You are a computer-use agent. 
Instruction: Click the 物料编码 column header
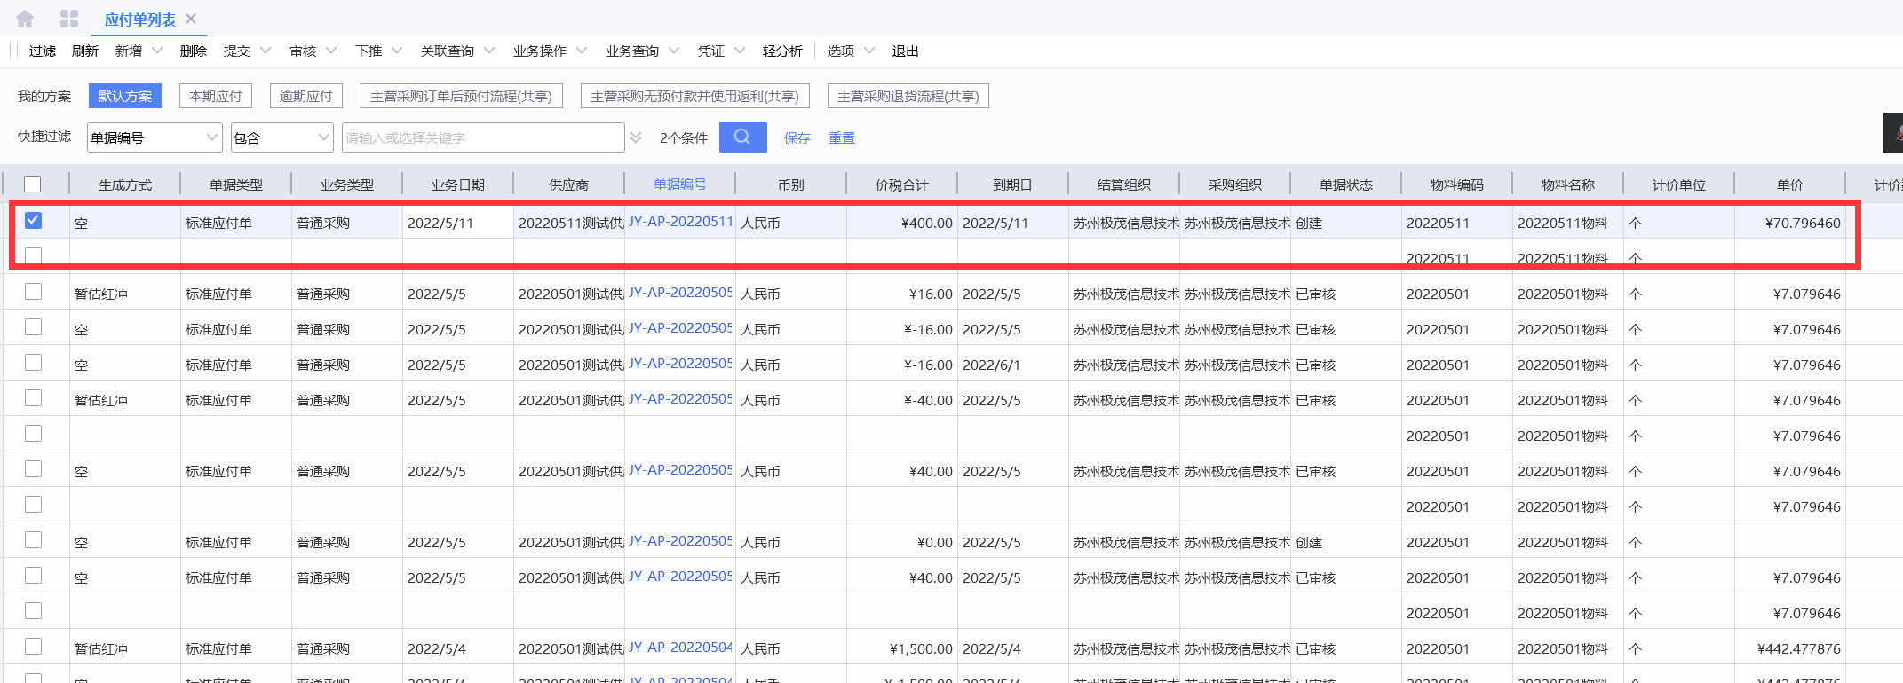[1457, 184]
